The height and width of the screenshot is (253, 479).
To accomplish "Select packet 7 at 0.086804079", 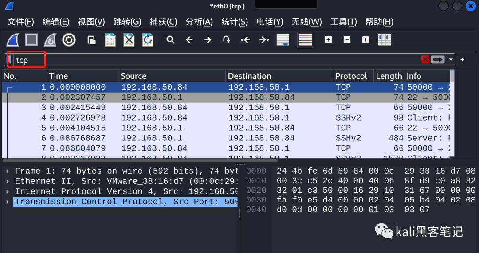I will pyautogui.click(x=226, y=148).
